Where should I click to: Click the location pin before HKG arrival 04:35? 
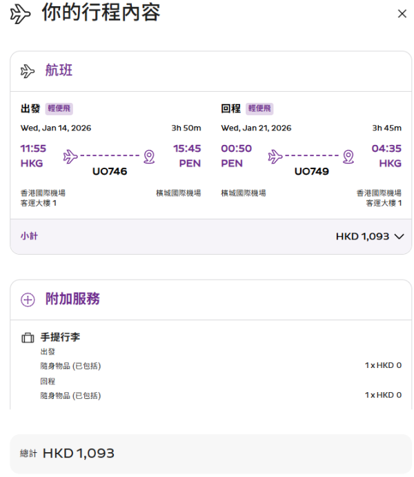[x=348, y=156]
